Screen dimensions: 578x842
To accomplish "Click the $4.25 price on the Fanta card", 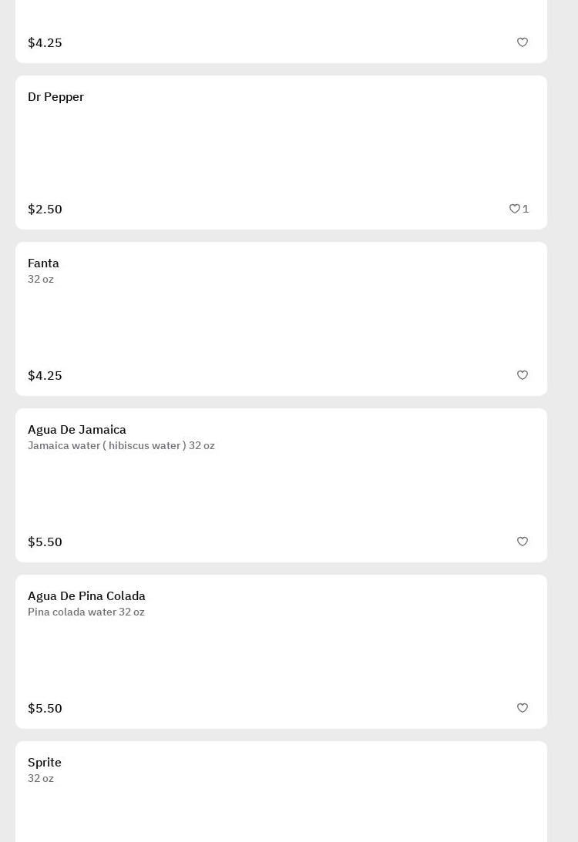I will tap(45, 376).
